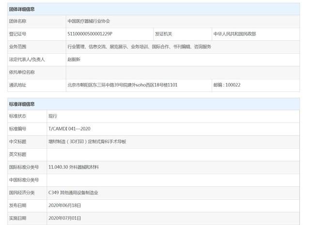Click the 团体详细信息 section header

22,9
